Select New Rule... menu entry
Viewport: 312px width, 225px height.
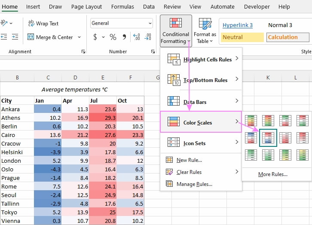tap(201, 160)
